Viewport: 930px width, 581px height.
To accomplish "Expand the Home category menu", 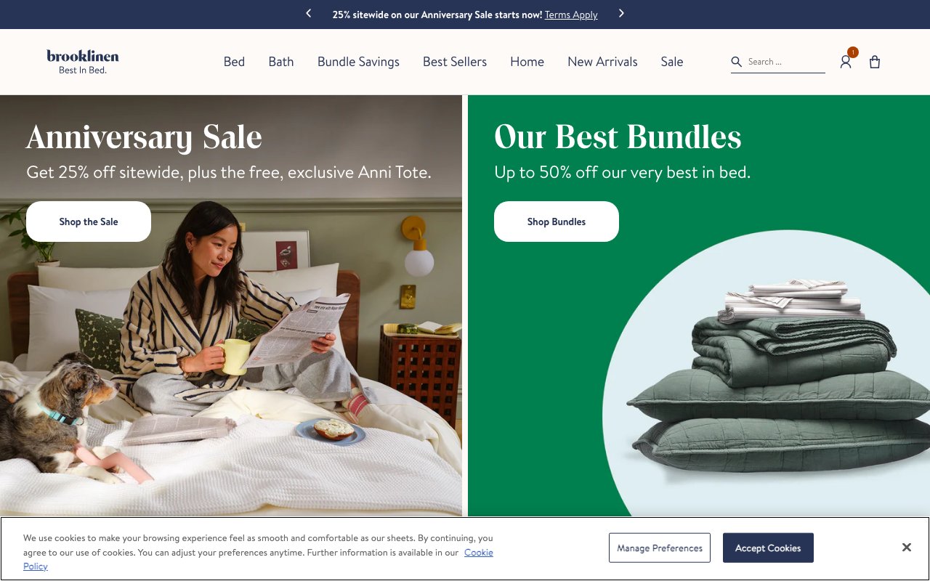I will pos(527,62).
